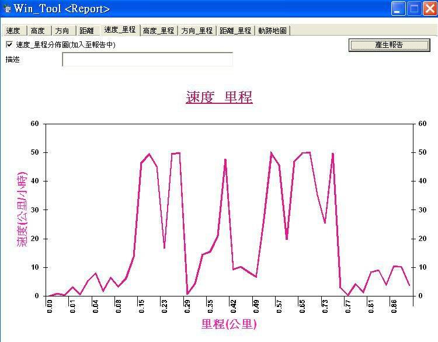
Task: Click the Win_Tool <Report> title bar text
Action: [x=64, y=9]
